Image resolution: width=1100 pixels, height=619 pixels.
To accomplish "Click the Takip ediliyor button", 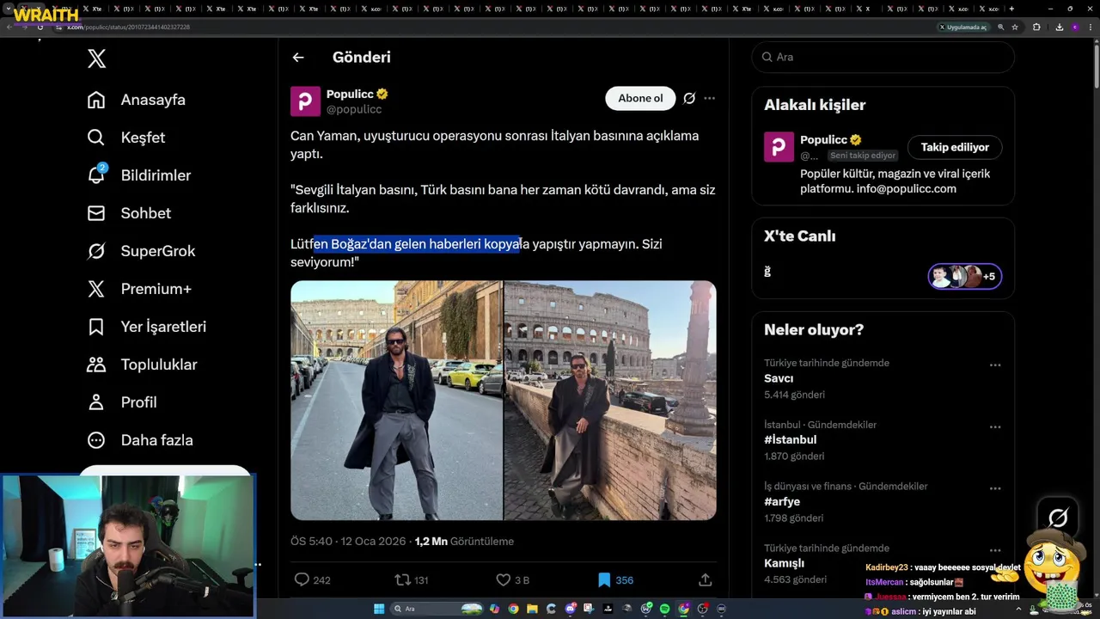I will pyautogui.click(x=955, y=147).
